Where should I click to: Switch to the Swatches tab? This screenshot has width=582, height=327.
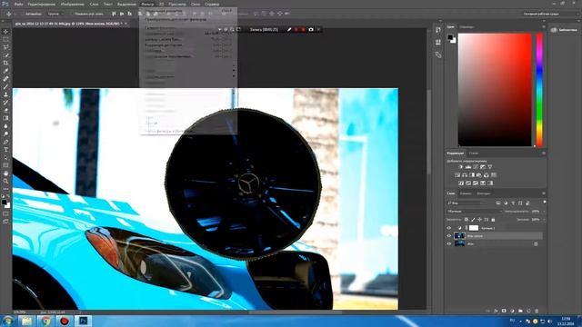467,26
